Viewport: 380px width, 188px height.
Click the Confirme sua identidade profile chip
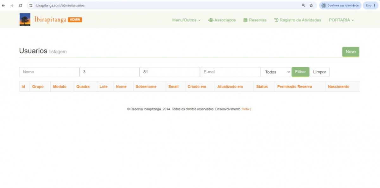(x=340, y=5)
